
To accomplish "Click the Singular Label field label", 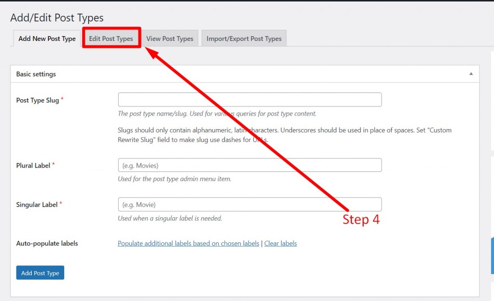I will point(37,205).
